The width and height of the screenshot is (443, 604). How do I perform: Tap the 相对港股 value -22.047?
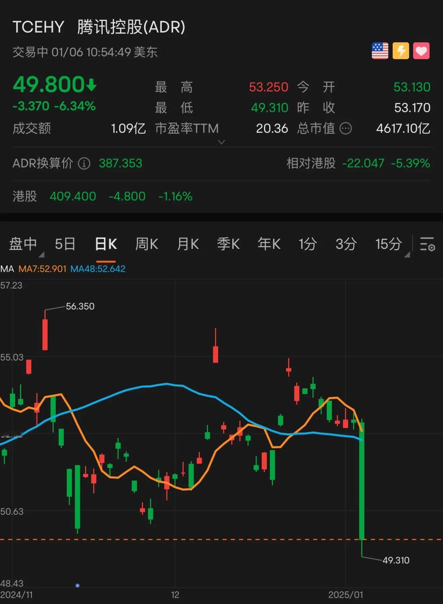pos(363,163)
